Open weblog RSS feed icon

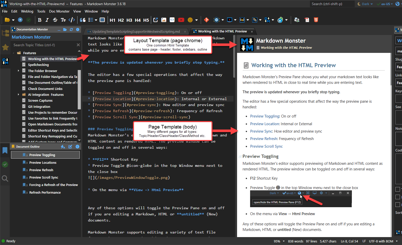[x=255, y=20]
